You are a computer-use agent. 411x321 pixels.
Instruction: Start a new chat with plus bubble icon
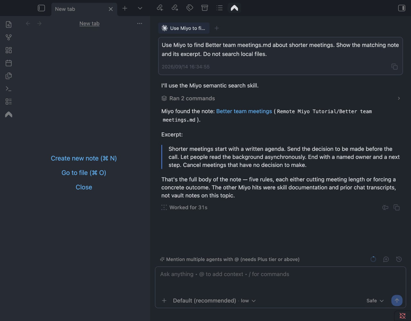click(386, 259)
